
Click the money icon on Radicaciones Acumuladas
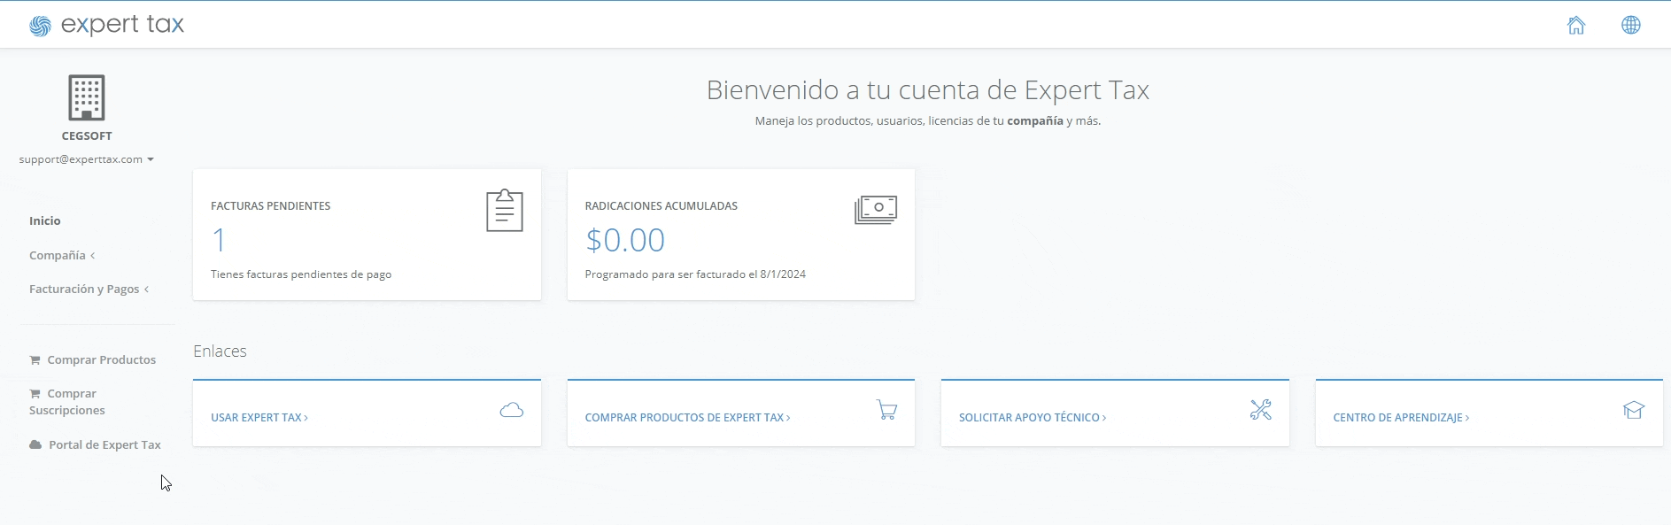coord(876,210)
